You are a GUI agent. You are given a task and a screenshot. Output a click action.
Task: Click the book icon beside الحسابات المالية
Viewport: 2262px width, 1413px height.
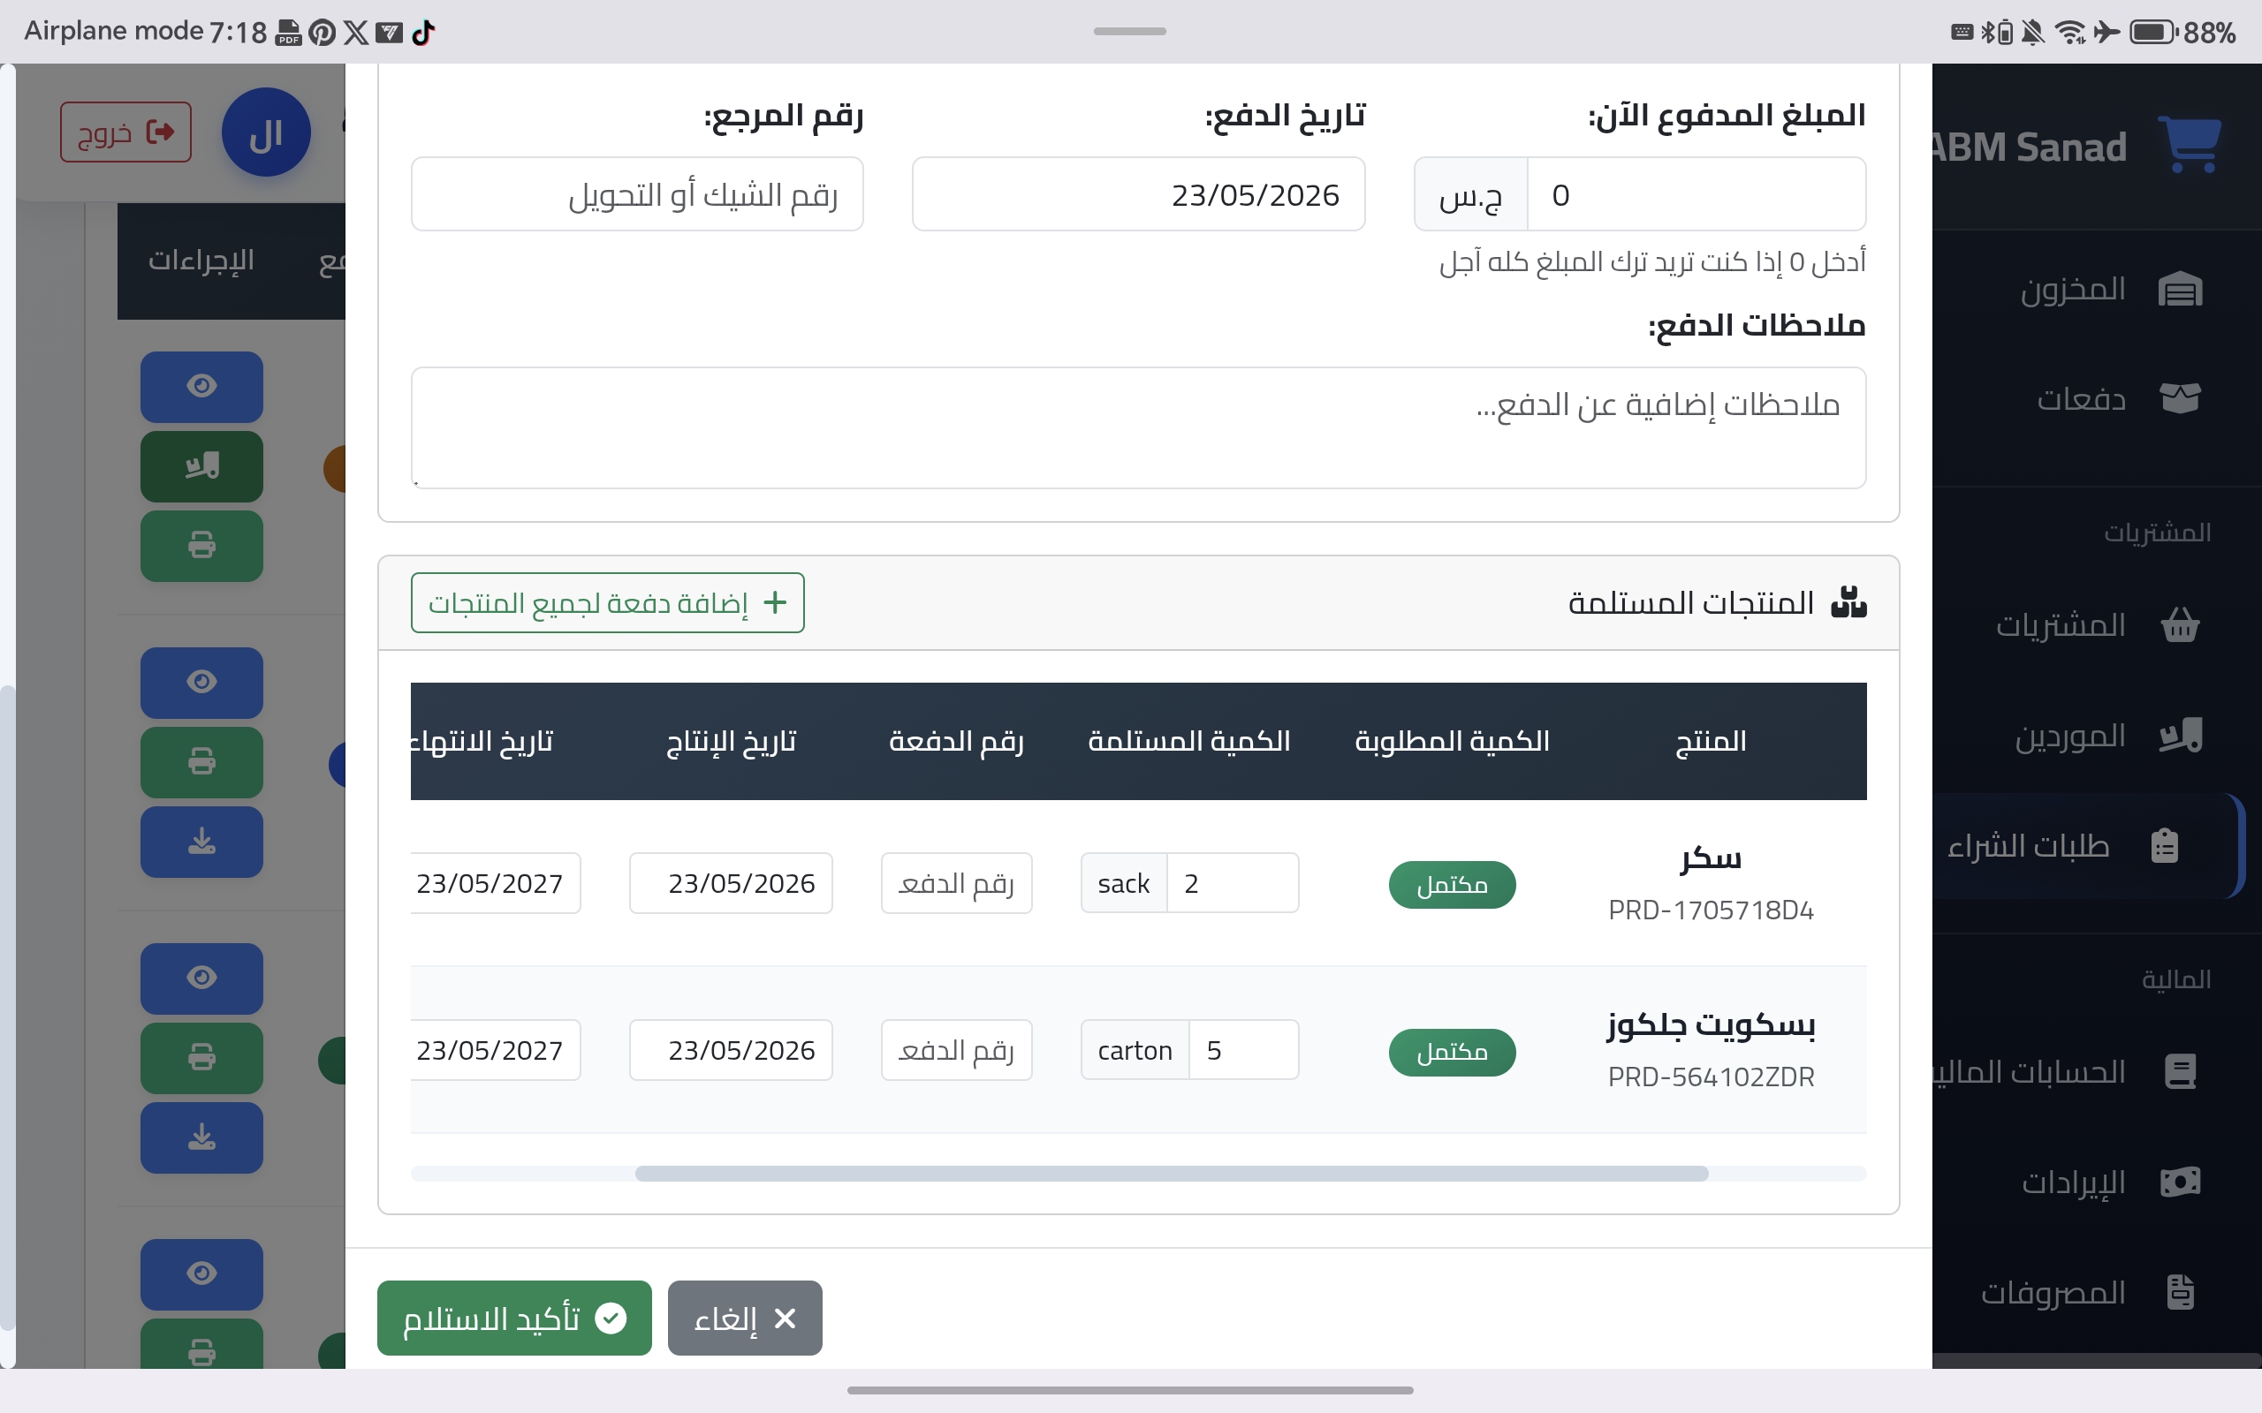2180,1071
